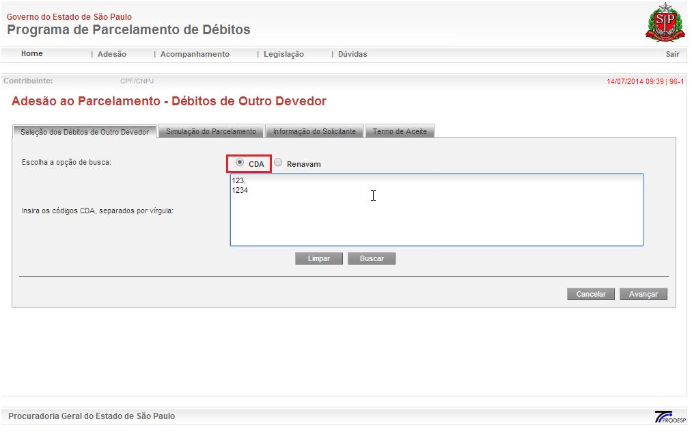Click the São Paulo state coat of arms
This screenshot has width=692, height=432.
[661, 22]
